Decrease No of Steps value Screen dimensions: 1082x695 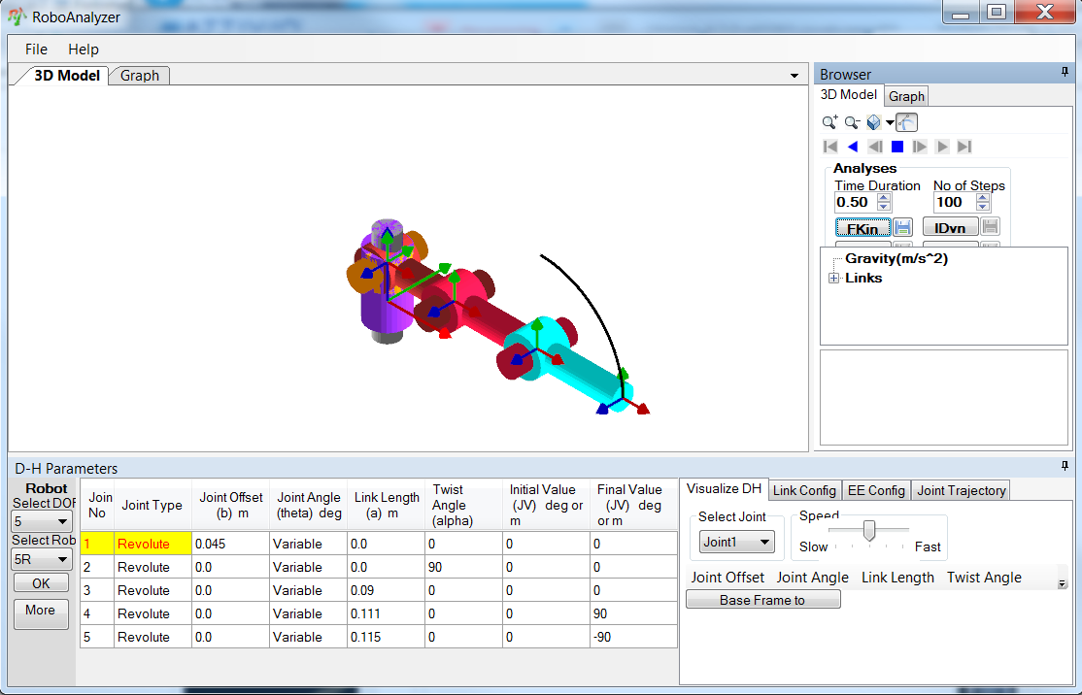click(983, 206)
